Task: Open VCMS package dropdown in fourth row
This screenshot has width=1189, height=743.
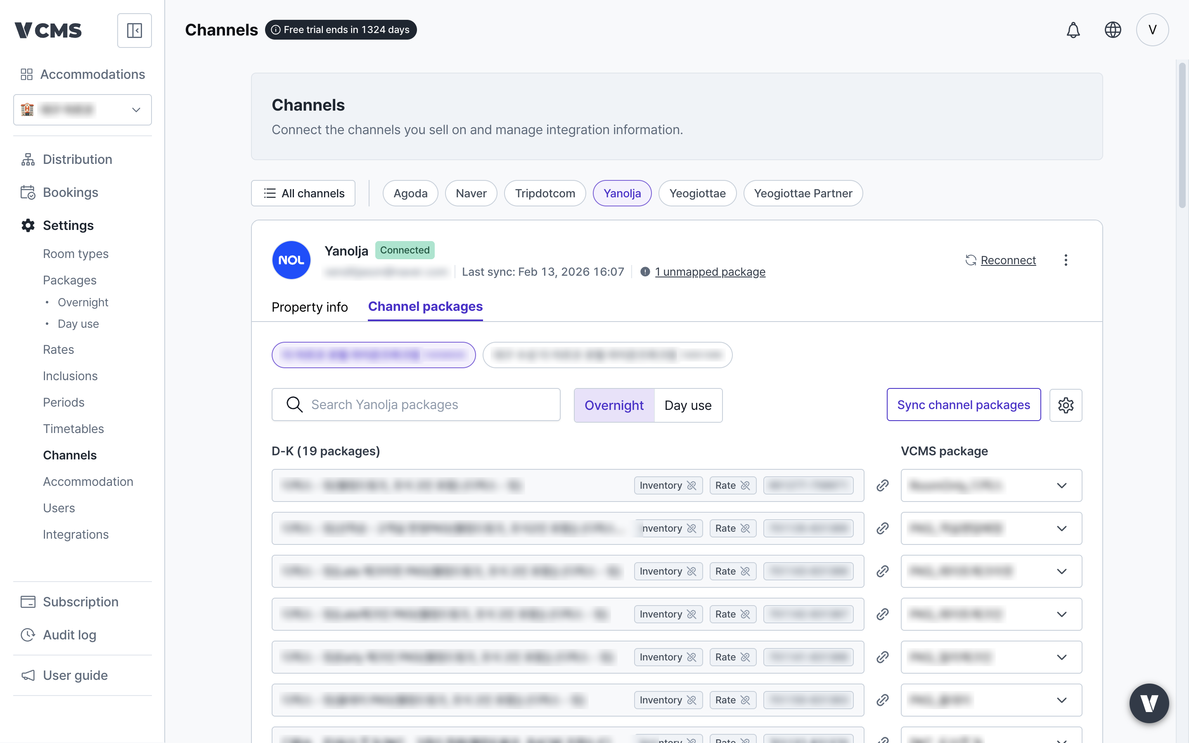Action: (991, 614)
